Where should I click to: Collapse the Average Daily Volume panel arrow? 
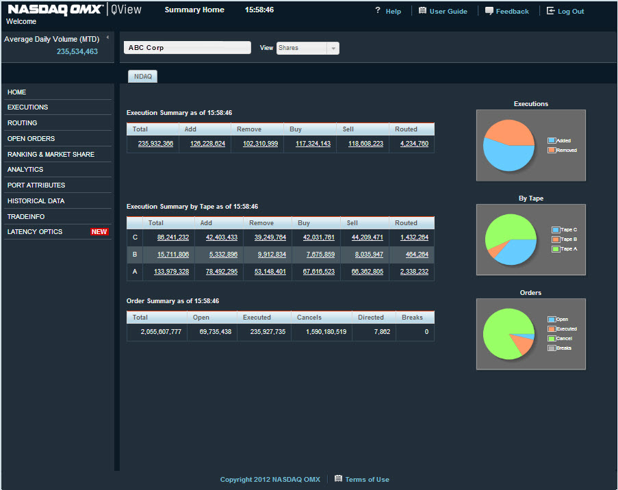tap(107, 38)
